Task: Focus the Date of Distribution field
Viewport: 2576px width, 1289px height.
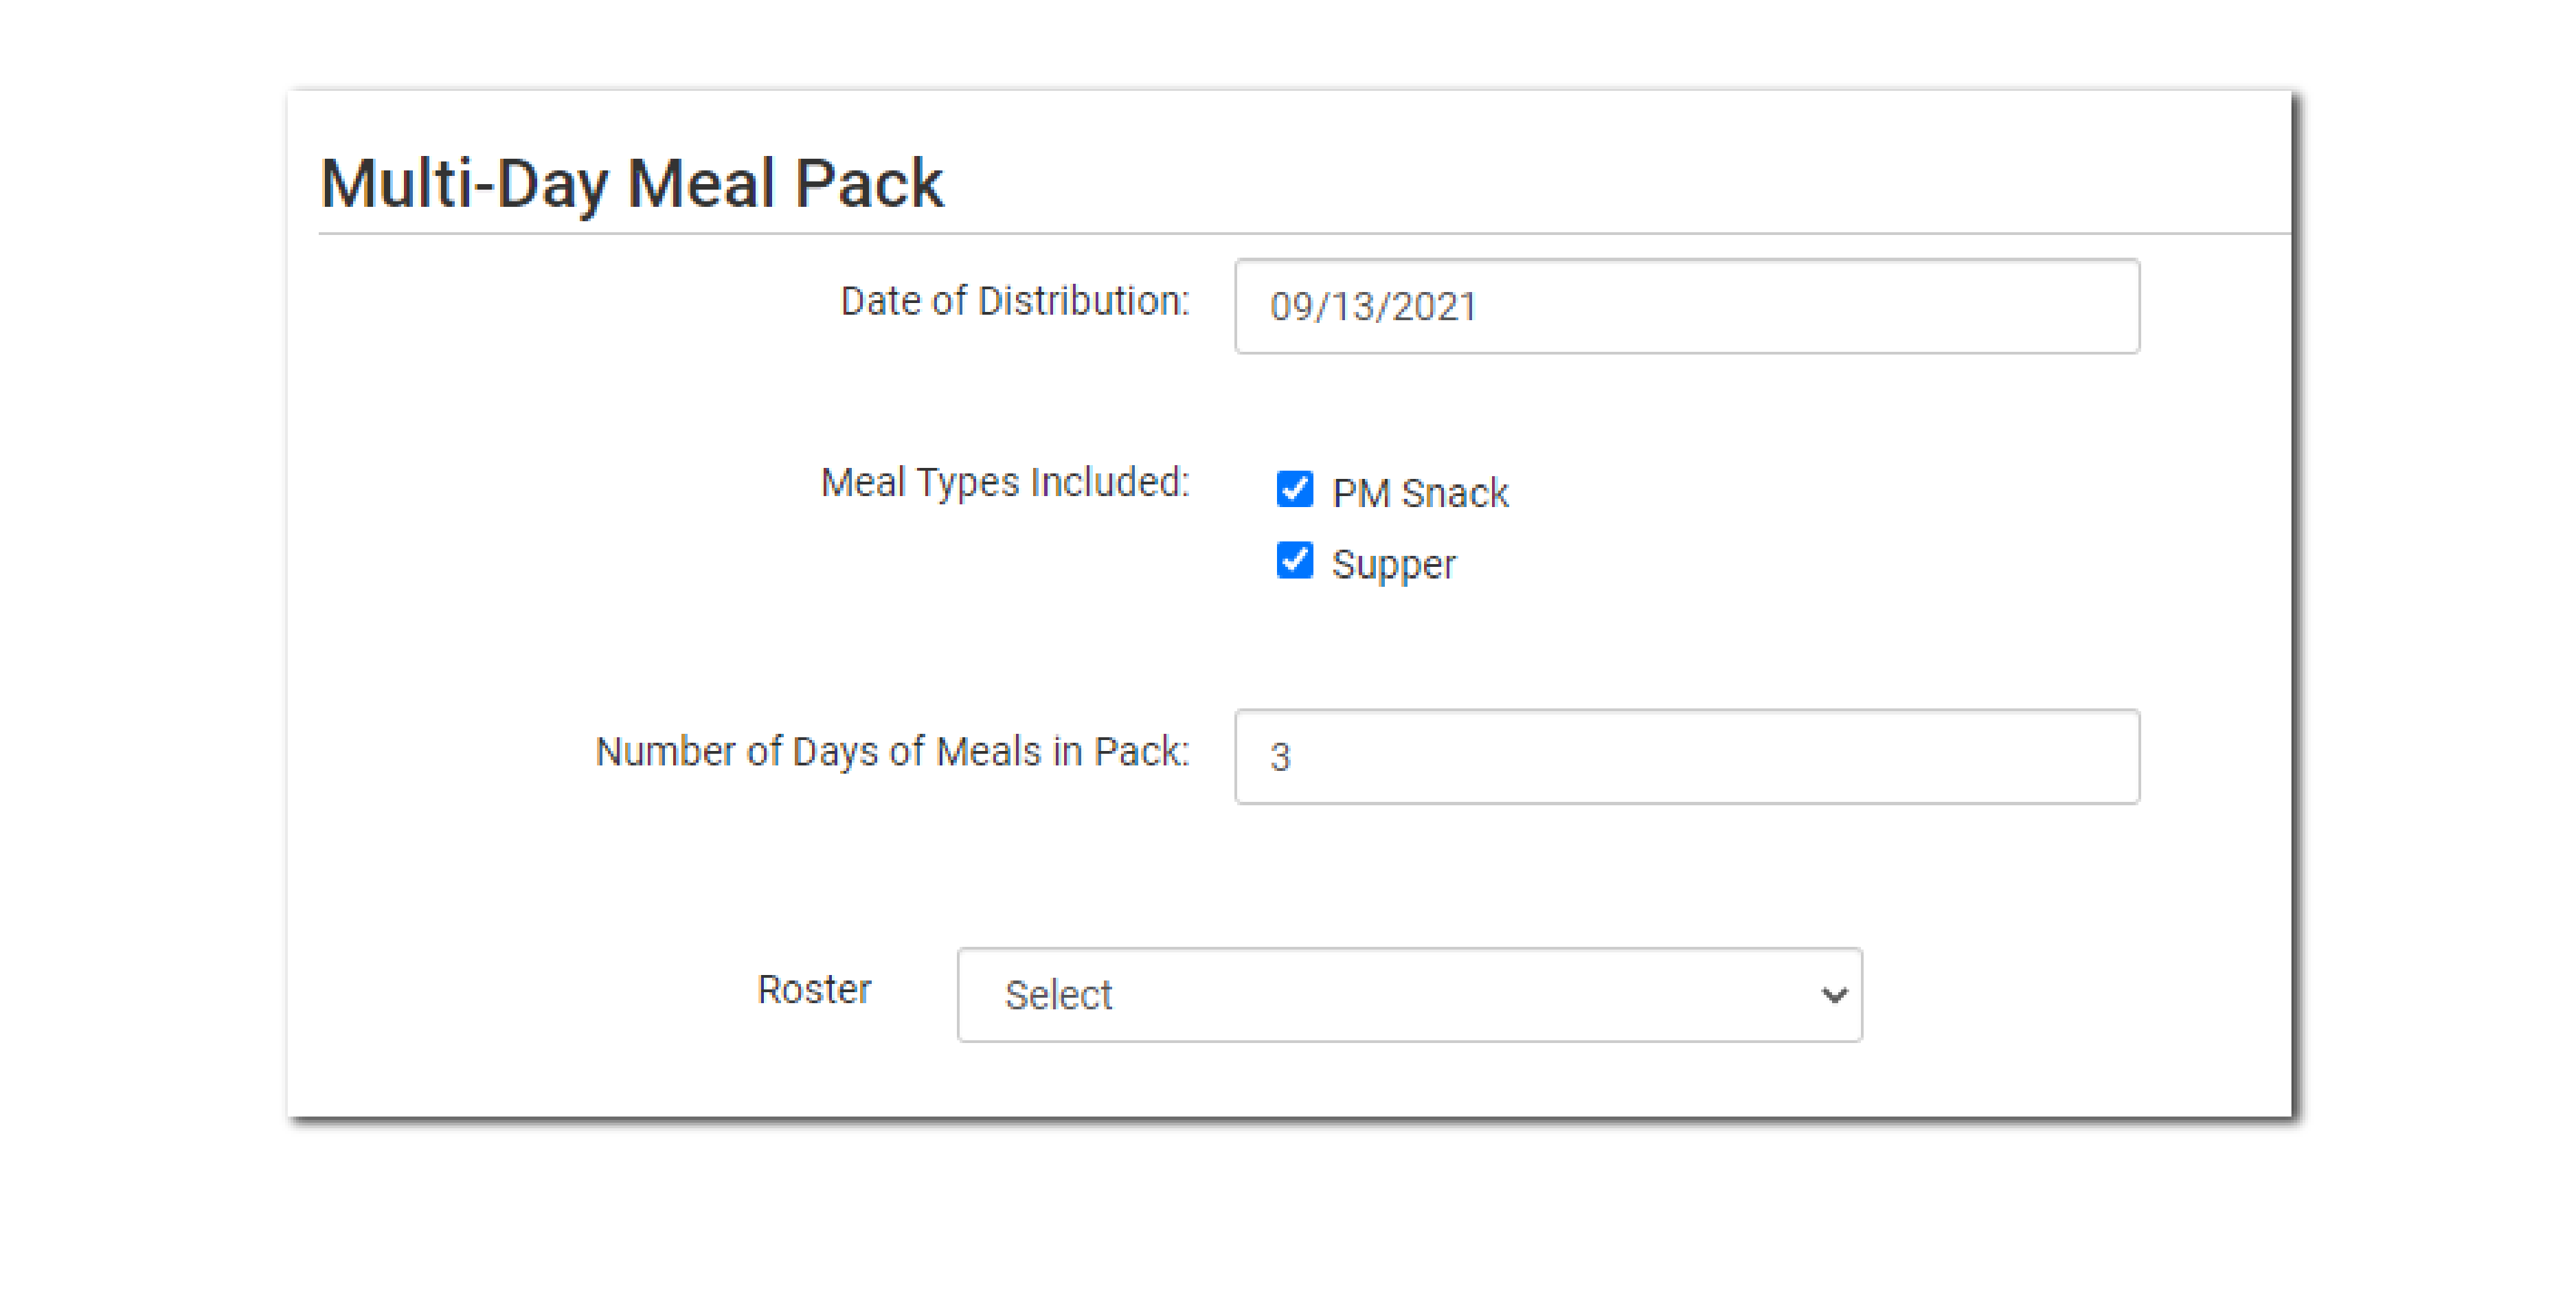Action: 1686,306
